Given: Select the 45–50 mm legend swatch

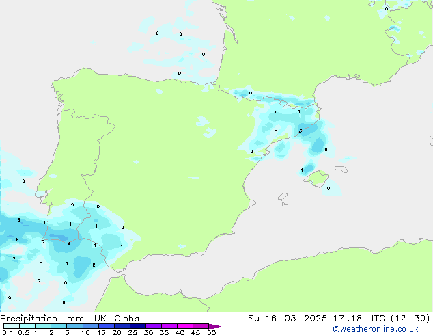Looking at the screenshot, I should [x=201, y=326].
